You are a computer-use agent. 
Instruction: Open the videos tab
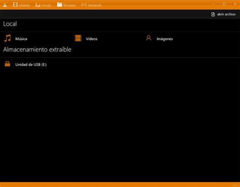tap(21, 5)
